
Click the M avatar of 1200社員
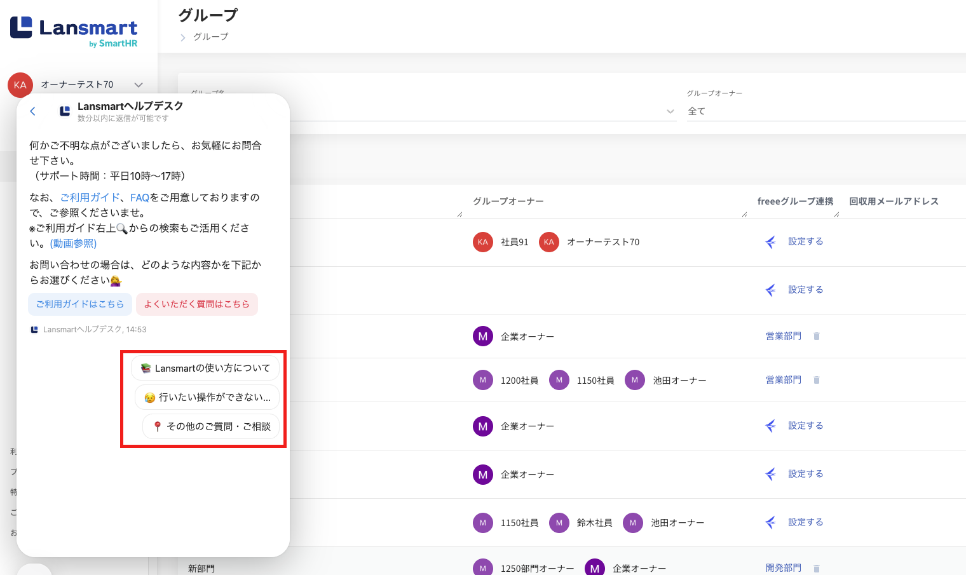[483, 381]
